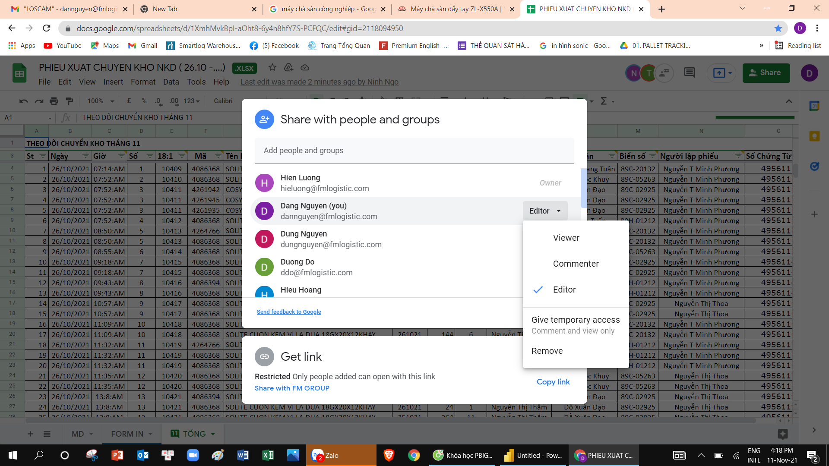Open the Data menu

[x=171, y=82]
